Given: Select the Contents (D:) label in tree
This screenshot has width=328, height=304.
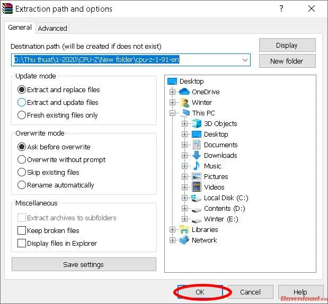Looking at the screenshot, I should coord(225,209).
